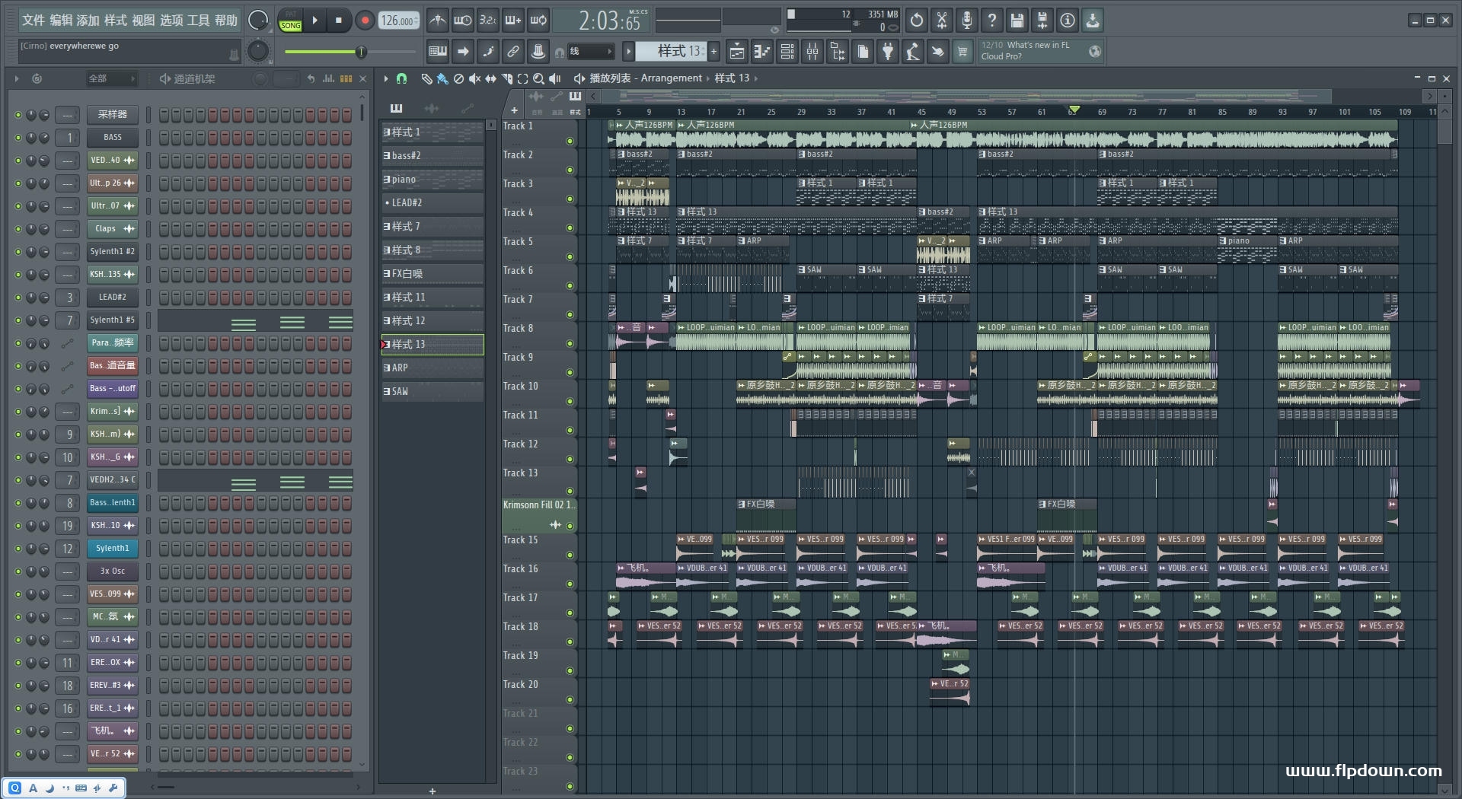Select the paint brush tool in playlist
This screenshot has width=1462, height=799.
tap(442, 78)
